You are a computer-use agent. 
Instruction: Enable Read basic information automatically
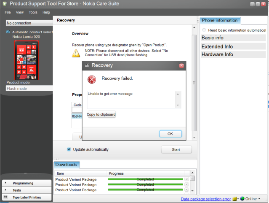204,30
